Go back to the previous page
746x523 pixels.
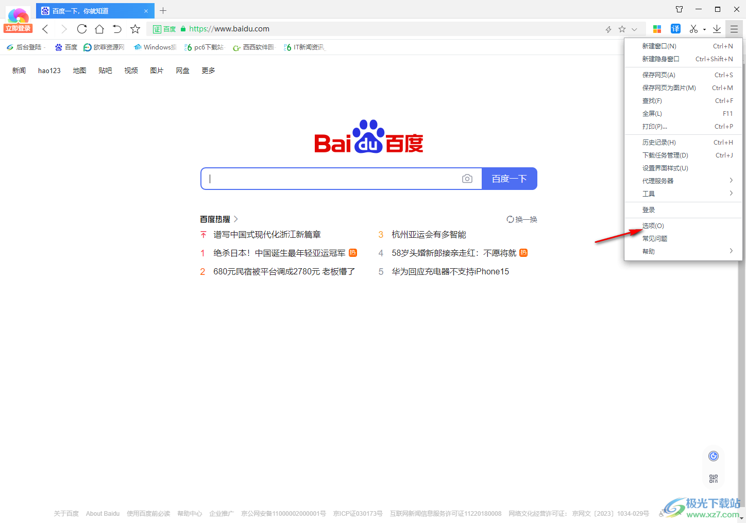coord(45,29)
